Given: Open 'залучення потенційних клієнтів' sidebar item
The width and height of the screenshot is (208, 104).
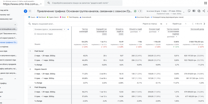Looking at the screenshot, I should (9, 29).
